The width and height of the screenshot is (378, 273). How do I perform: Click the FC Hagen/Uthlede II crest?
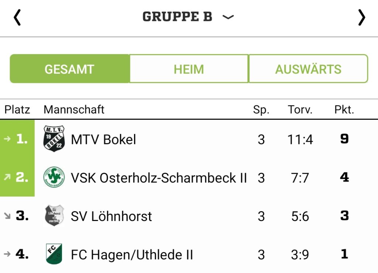pos(54,254)
